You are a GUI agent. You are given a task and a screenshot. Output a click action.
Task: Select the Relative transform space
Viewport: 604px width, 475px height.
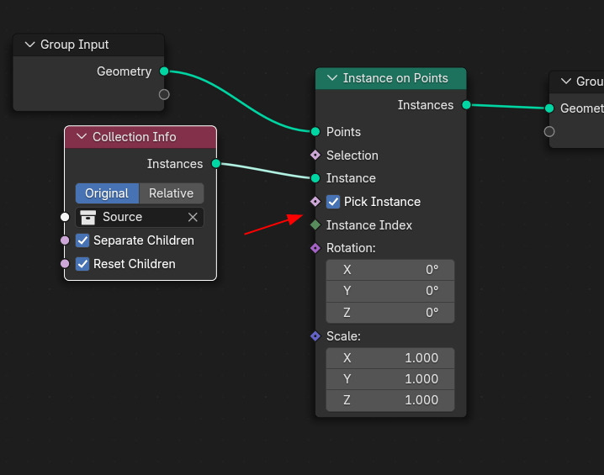click(172, 193)
